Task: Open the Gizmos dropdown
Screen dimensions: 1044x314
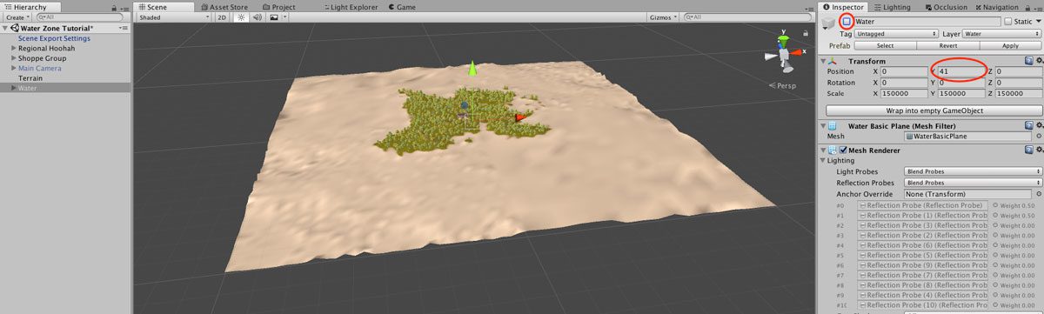Action: point(662,17)
